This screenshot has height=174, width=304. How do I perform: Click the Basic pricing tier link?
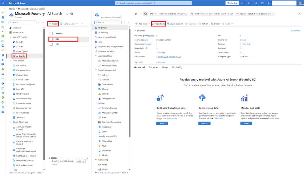tap(243, 40)
